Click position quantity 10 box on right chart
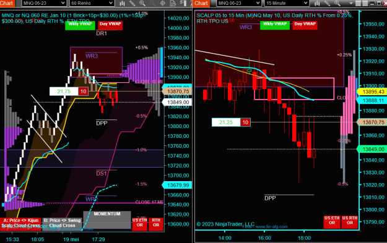The width and height of the screenshot is (387, 243). pyautogui.click(x=245, y=122)
